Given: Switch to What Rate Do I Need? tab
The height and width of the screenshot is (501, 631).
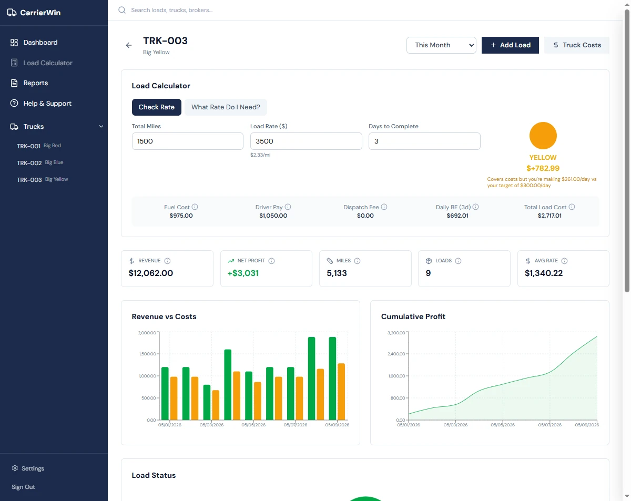Looking at the screenshot, I should (x=226, y=107).
